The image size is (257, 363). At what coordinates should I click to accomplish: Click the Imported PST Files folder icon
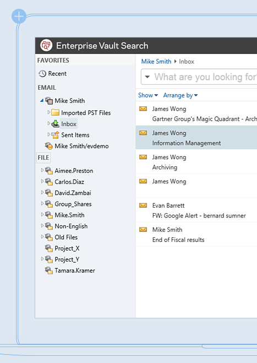click(x=55, y=112)
